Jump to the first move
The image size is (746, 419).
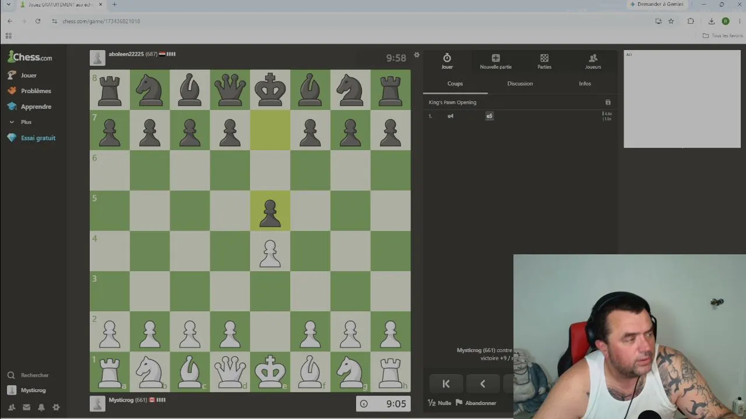point(446,384)
